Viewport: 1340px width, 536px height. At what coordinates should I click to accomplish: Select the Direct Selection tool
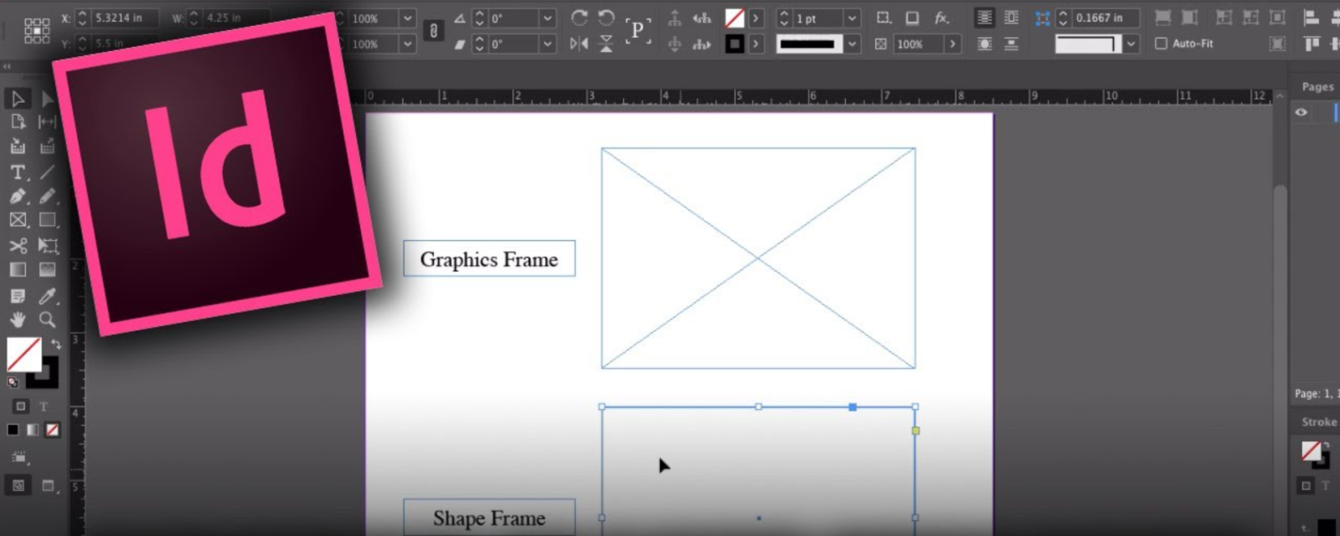click(47, 99)
